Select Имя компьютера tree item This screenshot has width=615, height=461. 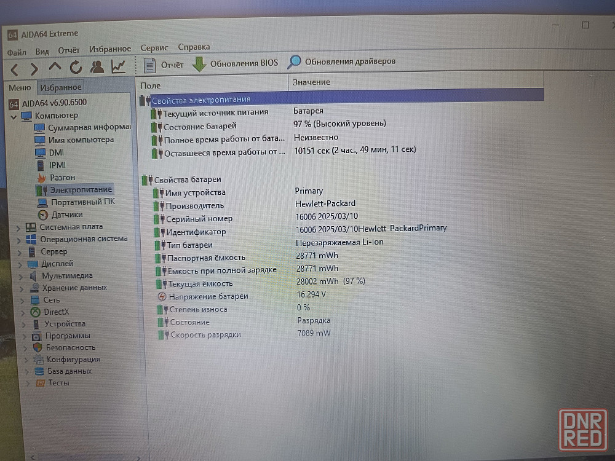pos(74,140)
